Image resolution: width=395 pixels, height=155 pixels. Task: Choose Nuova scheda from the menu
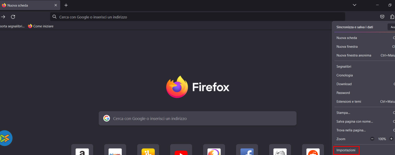364,38
